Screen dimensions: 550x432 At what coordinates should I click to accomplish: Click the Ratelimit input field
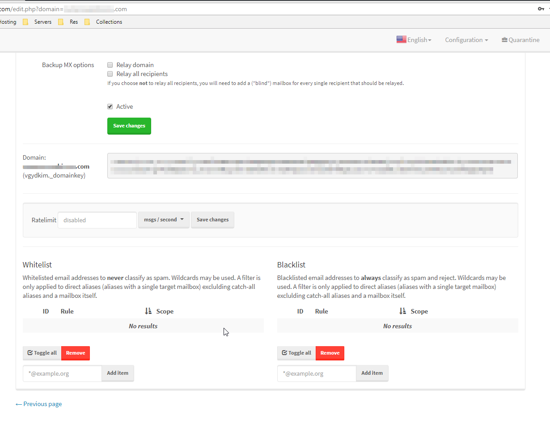[x=97, y=220]
